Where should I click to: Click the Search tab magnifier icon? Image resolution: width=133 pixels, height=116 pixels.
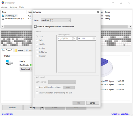(27, 51)
